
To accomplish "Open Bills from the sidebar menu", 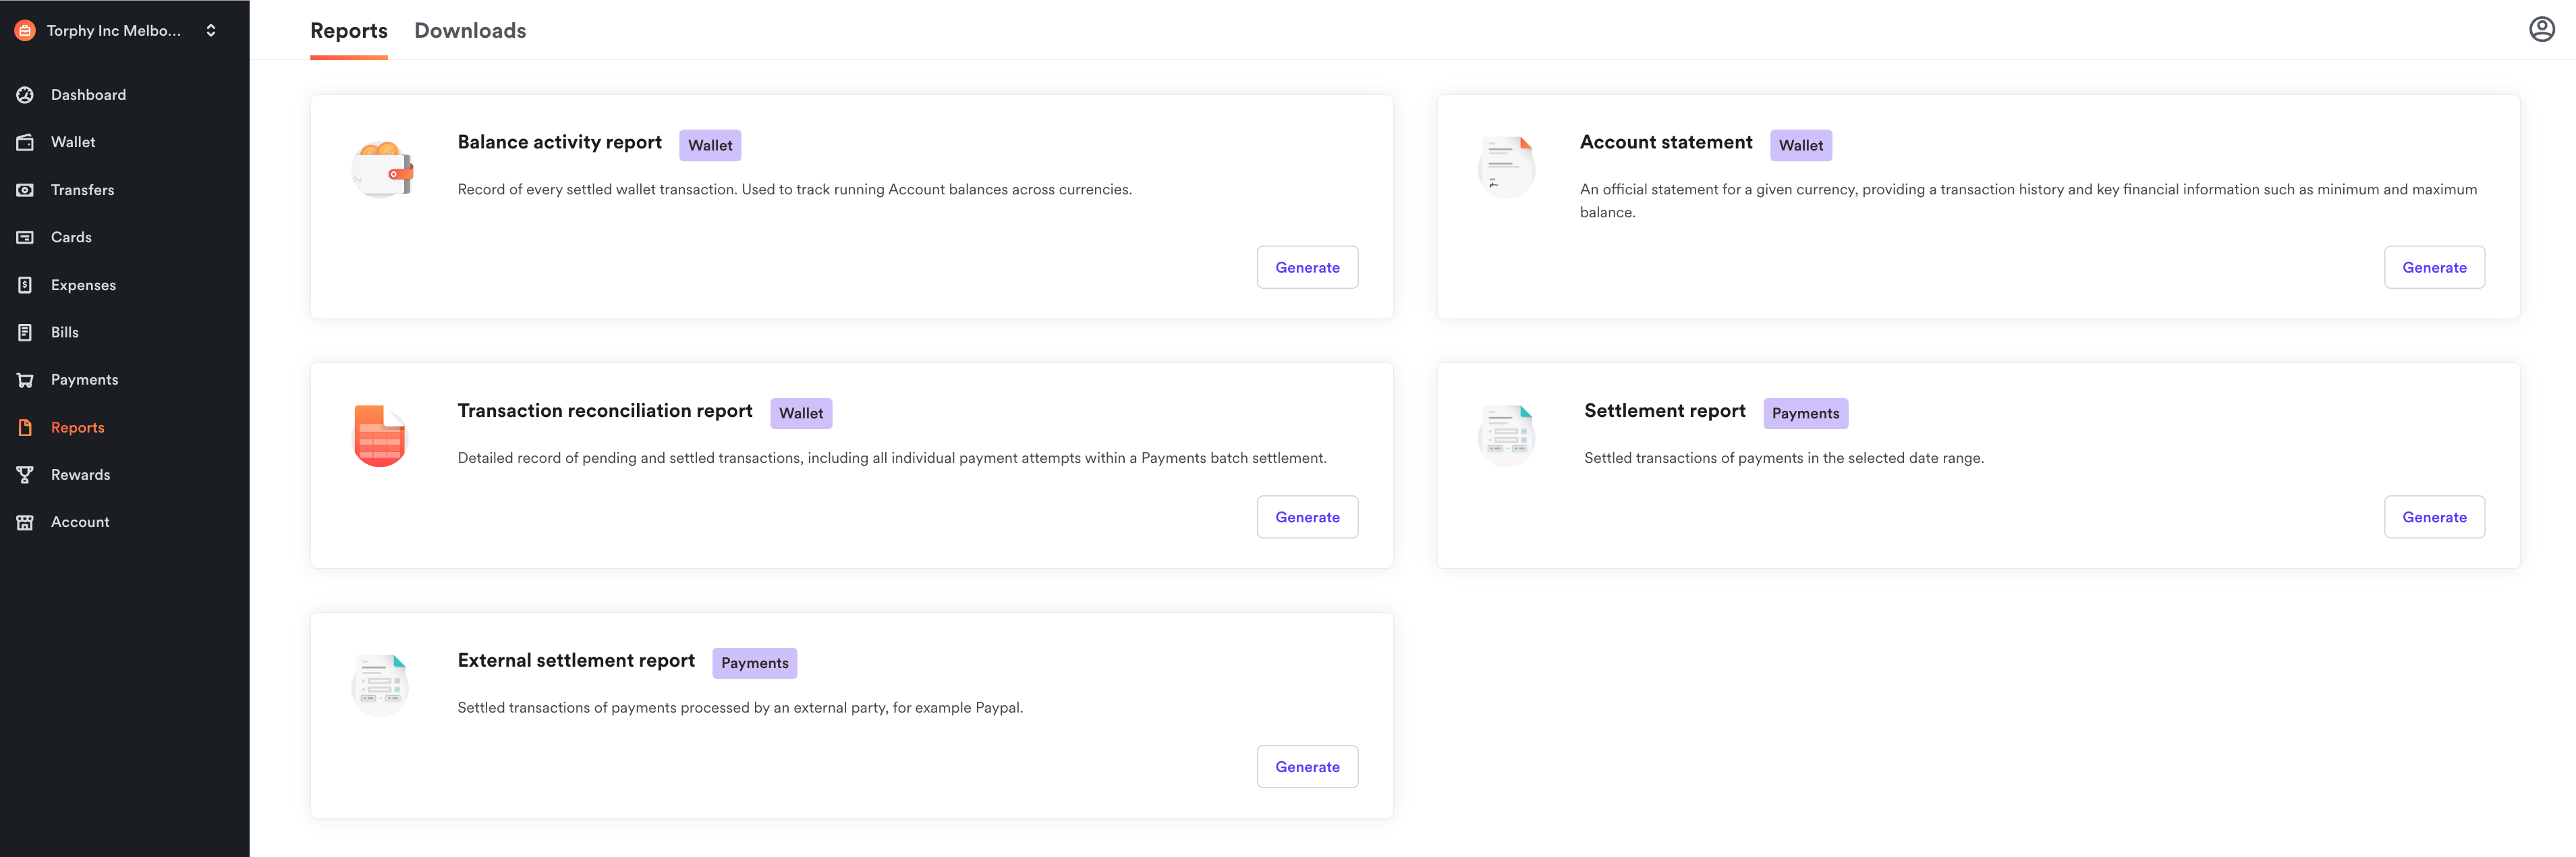I will coord(64,332).
